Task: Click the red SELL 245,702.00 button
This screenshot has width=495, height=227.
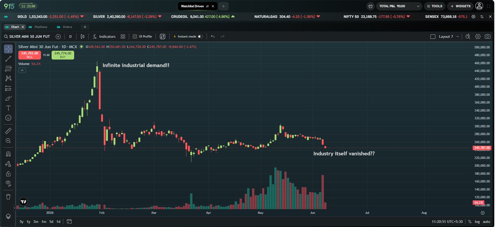Action: pos(29,55)
